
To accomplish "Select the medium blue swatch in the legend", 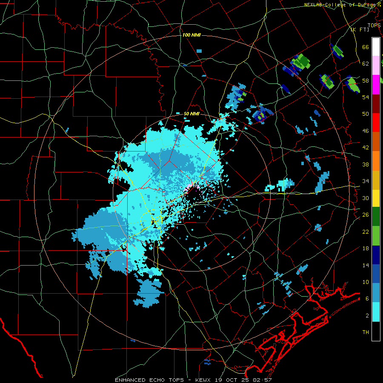I will (x=376, y=274).
